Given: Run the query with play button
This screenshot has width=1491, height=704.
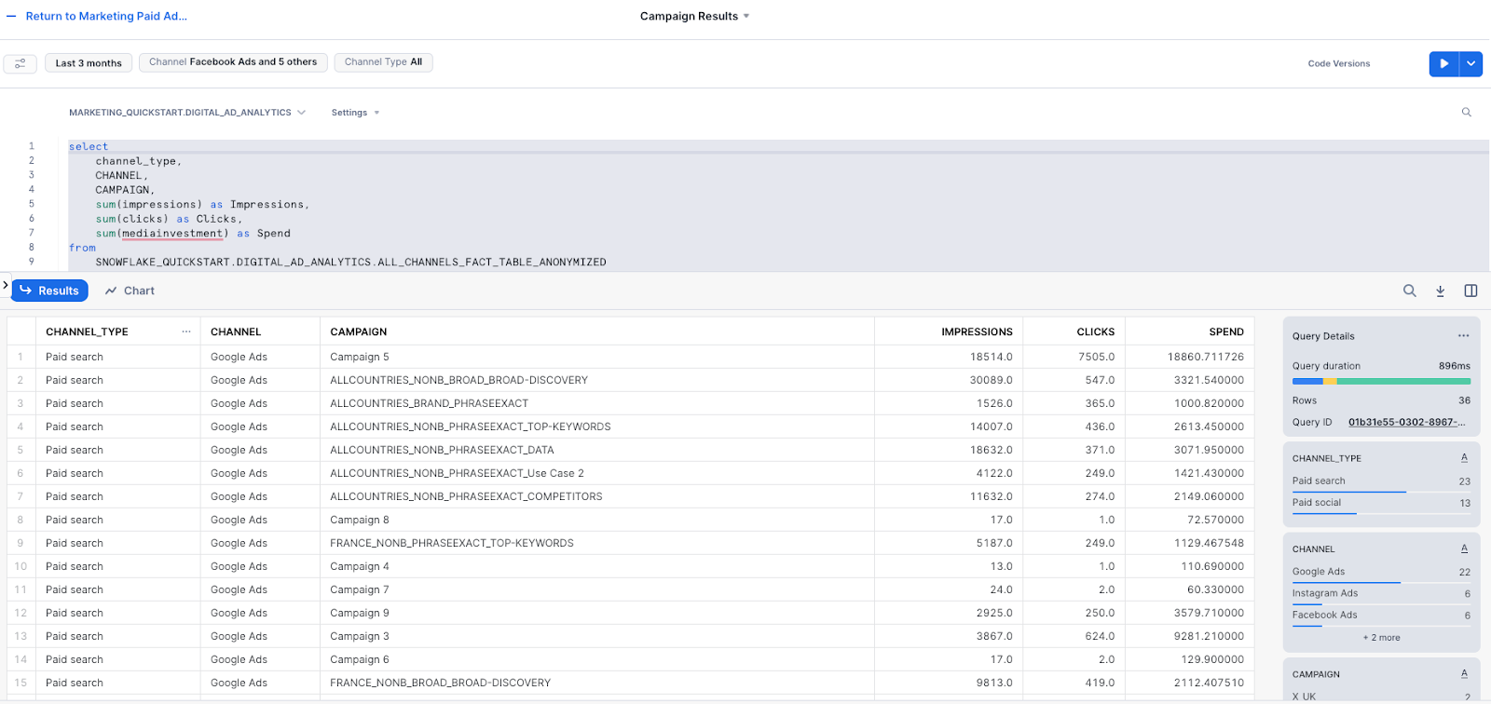Looking at the screenshot, I should [1443, 63].
